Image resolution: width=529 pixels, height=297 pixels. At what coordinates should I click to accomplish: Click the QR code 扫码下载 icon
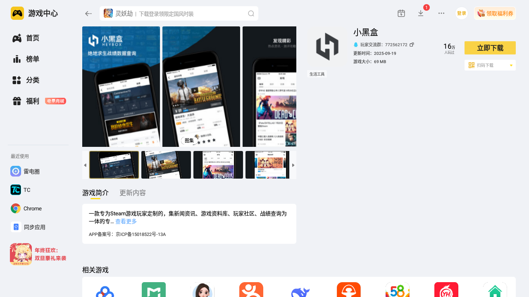pyautogui.click(x=472, y=65)
